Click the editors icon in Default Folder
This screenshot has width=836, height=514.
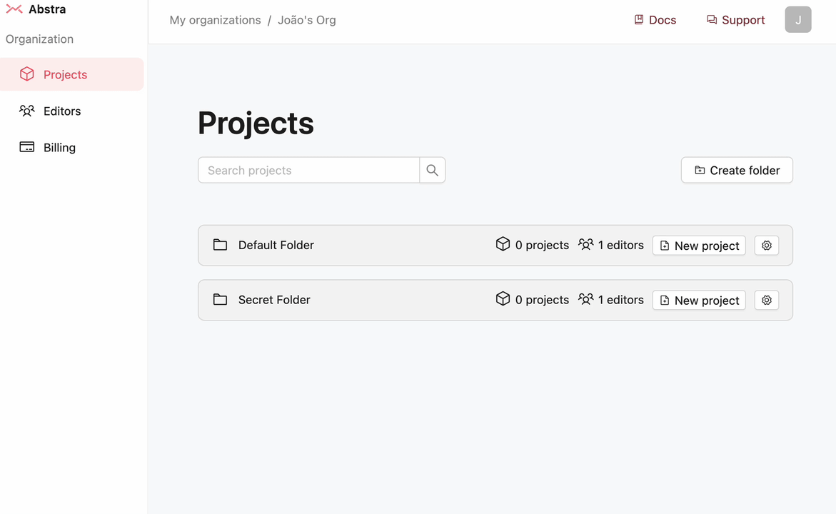coord(585,244)
